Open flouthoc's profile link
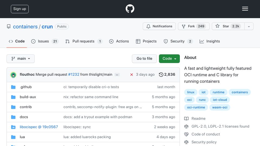 (x=27, y=75)
